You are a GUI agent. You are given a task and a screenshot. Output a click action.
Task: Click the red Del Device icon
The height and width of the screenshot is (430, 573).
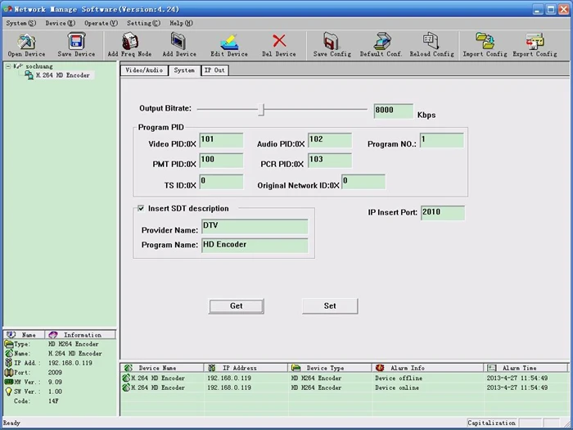tap(279, 41)
